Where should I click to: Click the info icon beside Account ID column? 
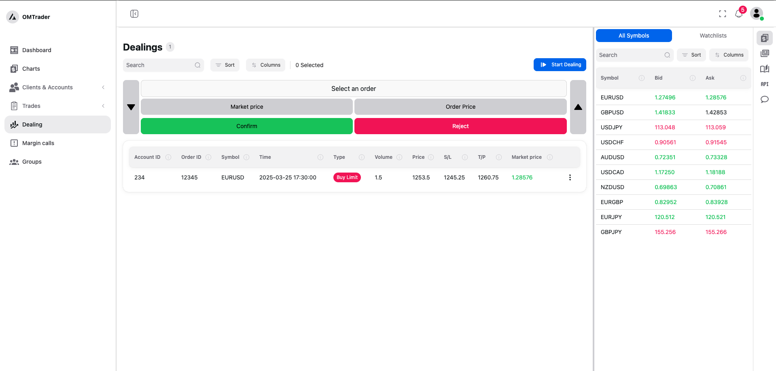(x=168, y=157)
